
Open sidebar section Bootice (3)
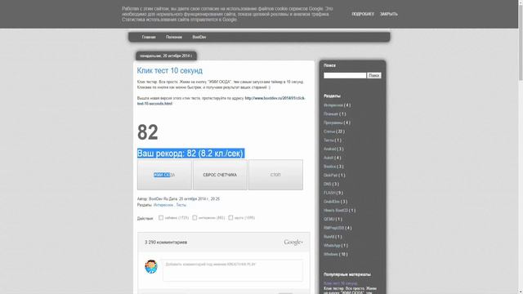tap(329, 167)
